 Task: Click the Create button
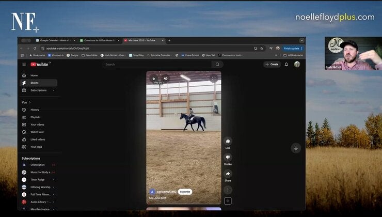(x=272, y=65)
